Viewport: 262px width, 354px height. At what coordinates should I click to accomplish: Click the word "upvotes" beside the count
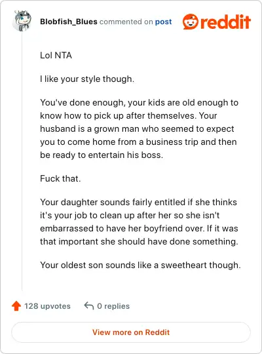56,306
